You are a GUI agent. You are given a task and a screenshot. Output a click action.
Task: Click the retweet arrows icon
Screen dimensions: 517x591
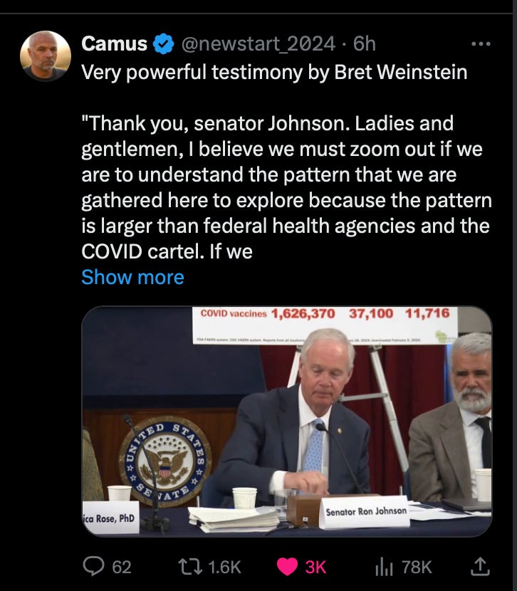190,567
